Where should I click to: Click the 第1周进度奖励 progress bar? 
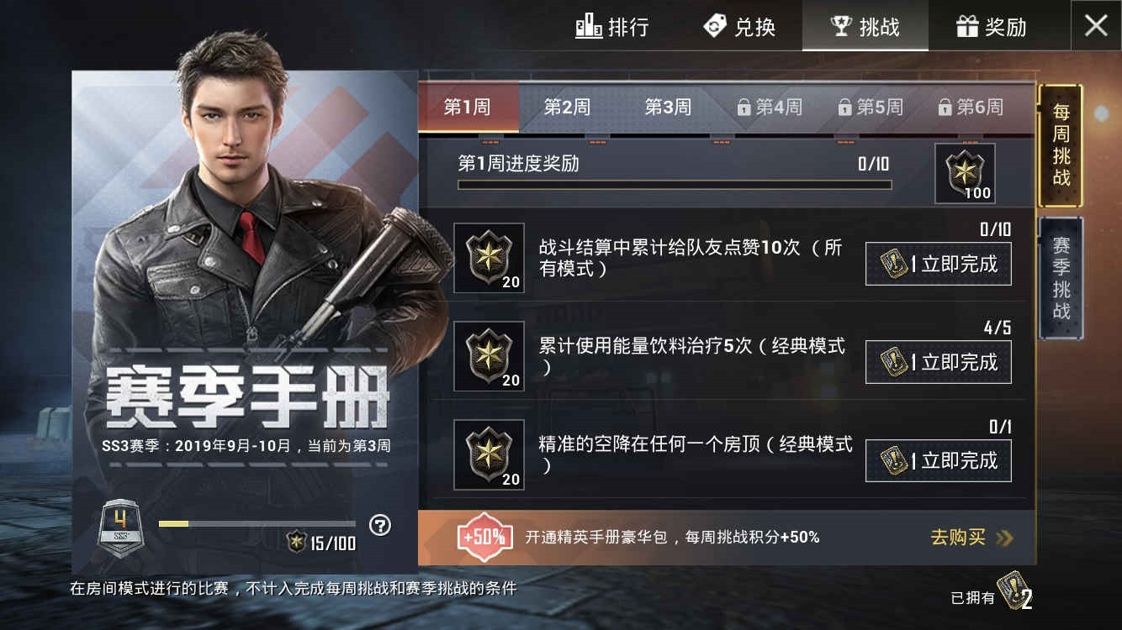pos(675,185)
